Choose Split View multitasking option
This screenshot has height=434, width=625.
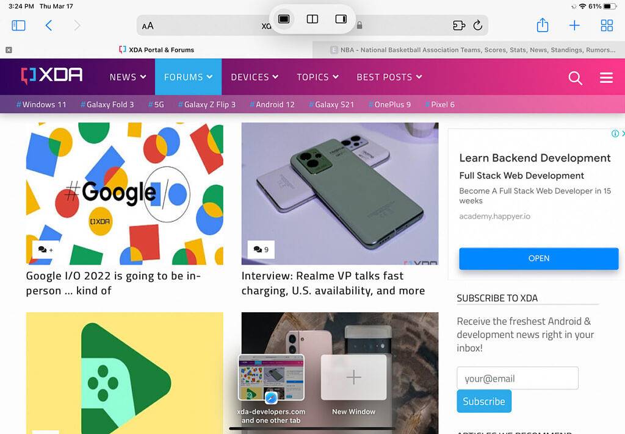312,19
